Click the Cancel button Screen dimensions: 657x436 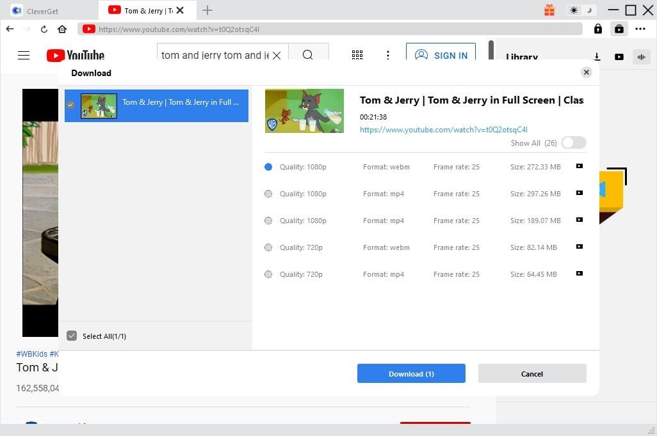click(531, 373)
